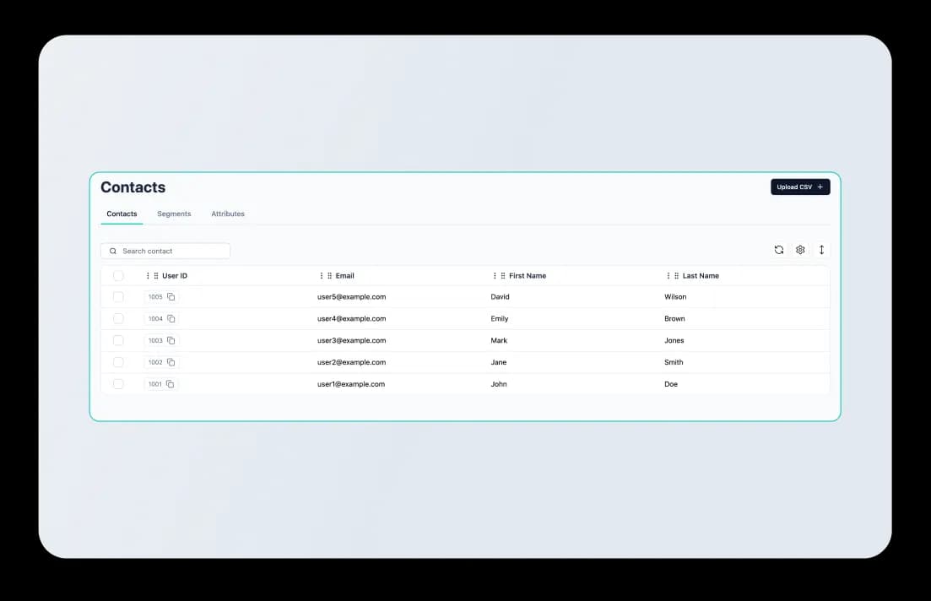Click the drag handle icon on Email column

pos(329,275)
